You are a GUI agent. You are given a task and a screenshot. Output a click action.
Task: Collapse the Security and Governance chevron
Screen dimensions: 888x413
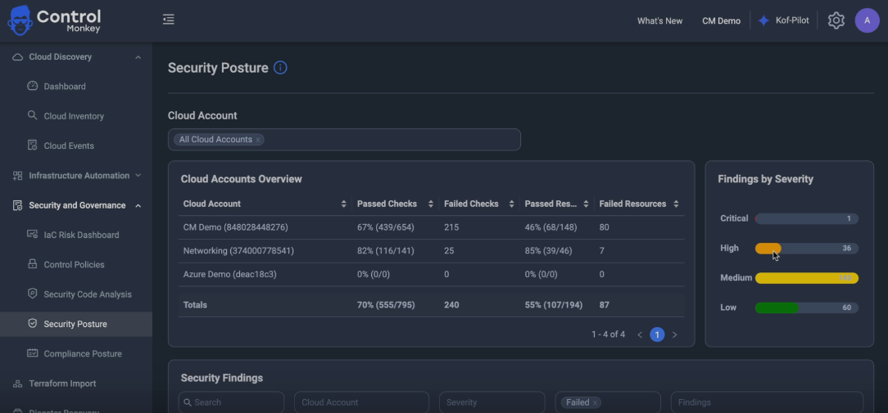click(x=138, y=205)
